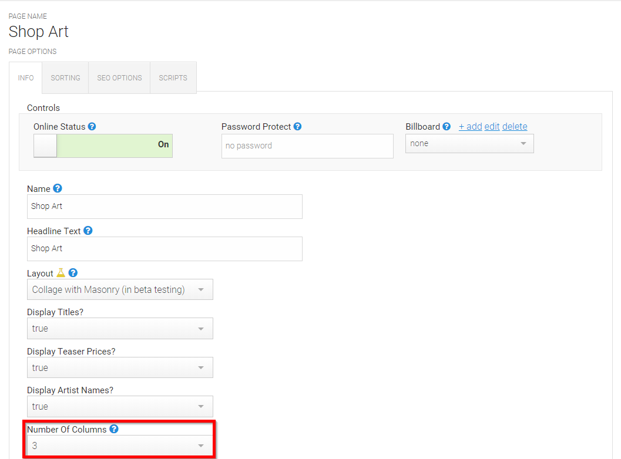621x459 pixels.
Task: Click the Layout beta flask icon
Action: coord(61,272)
